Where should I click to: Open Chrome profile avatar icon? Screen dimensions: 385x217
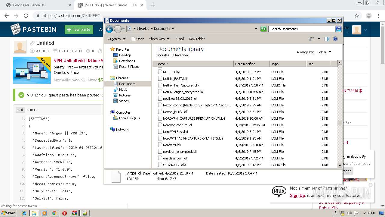tap(368, 16)
